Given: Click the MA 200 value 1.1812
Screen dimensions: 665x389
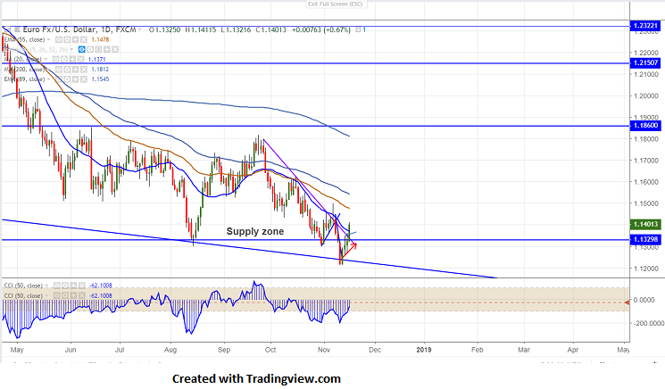Looking at the screenshot, I should 101,70.
